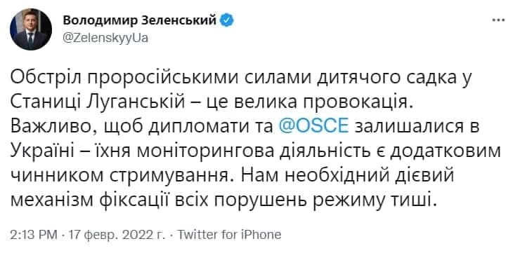Click the blue verified badge icon
The height and width of the screenshot is (253, 520).
coord(228,20)
